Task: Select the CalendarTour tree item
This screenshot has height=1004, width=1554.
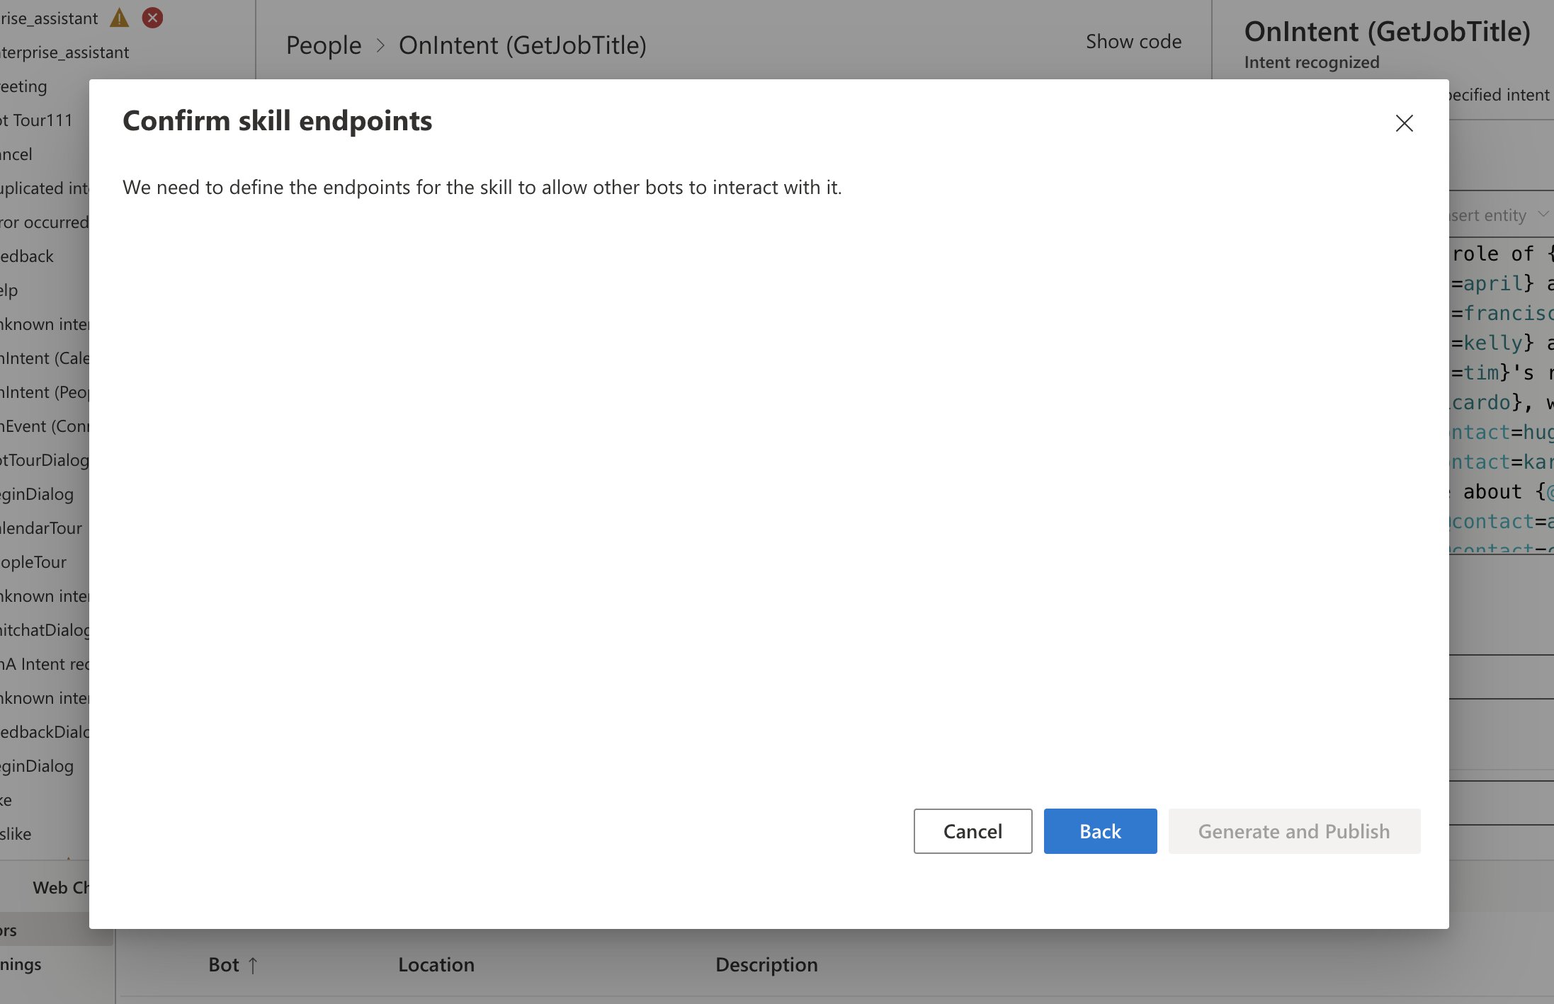Action: point(41,528)
